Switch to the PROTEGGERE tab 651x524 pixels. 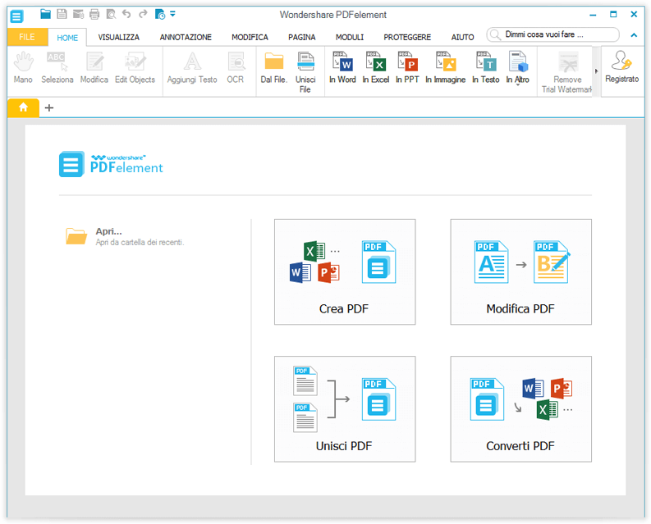click(407, 38)
